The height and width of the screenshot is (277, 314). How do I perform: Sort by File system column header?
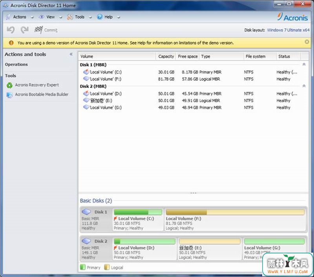click(260, 56)
